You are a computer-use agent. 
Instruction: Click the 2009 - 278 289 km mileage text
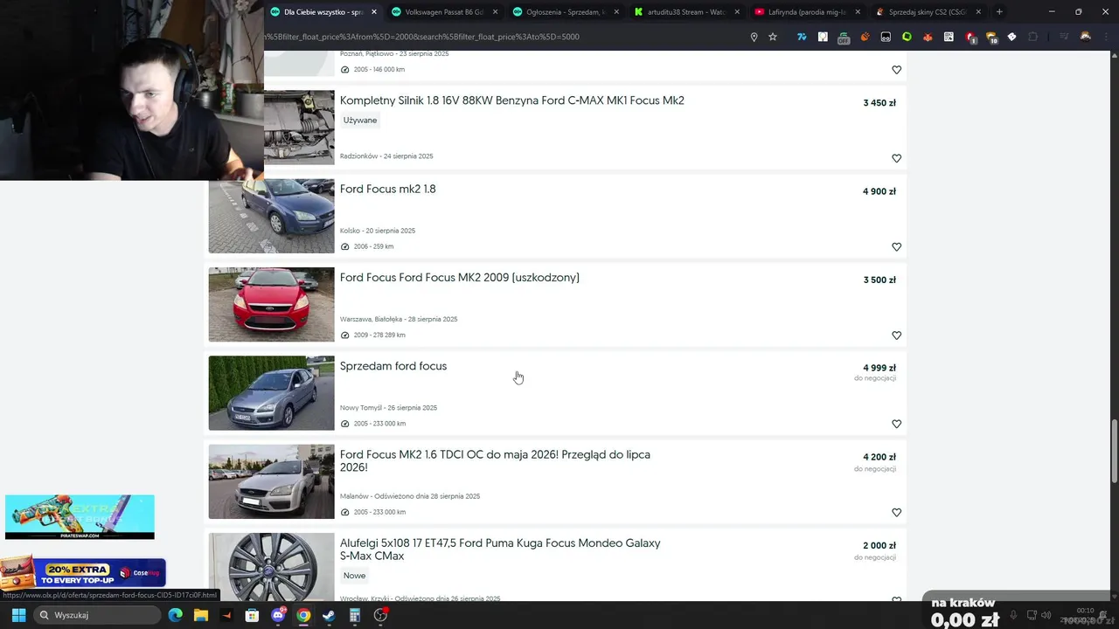(379, 335)
